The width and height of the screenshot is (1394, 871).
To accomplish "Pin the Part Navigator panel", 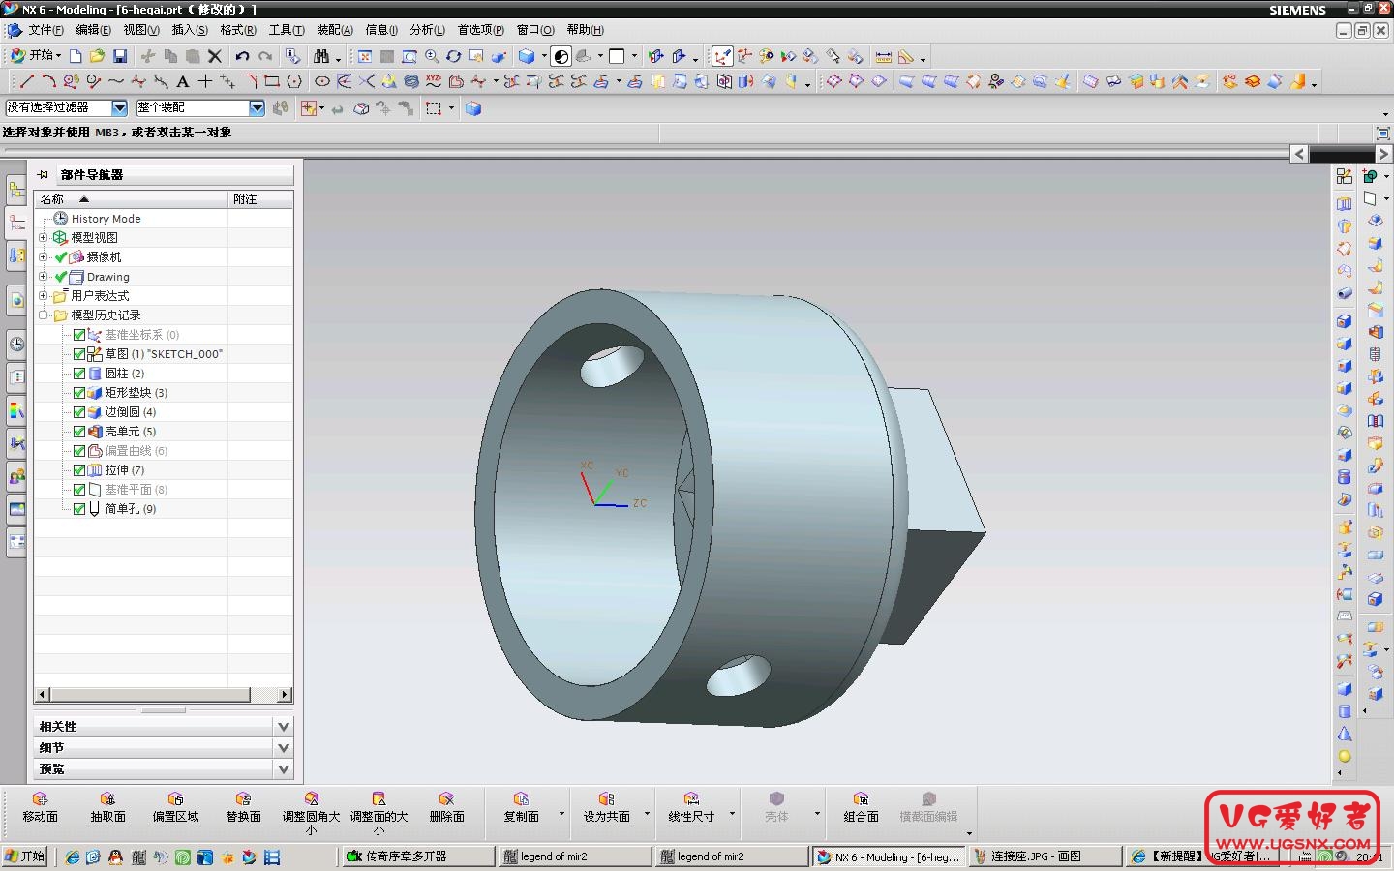I will click(43, 175).
